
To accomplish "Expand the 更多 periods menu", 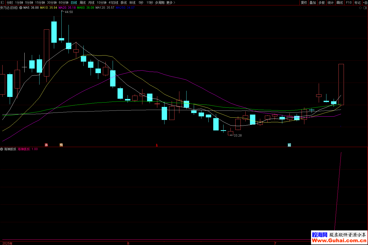I will (x=171, y=3).
